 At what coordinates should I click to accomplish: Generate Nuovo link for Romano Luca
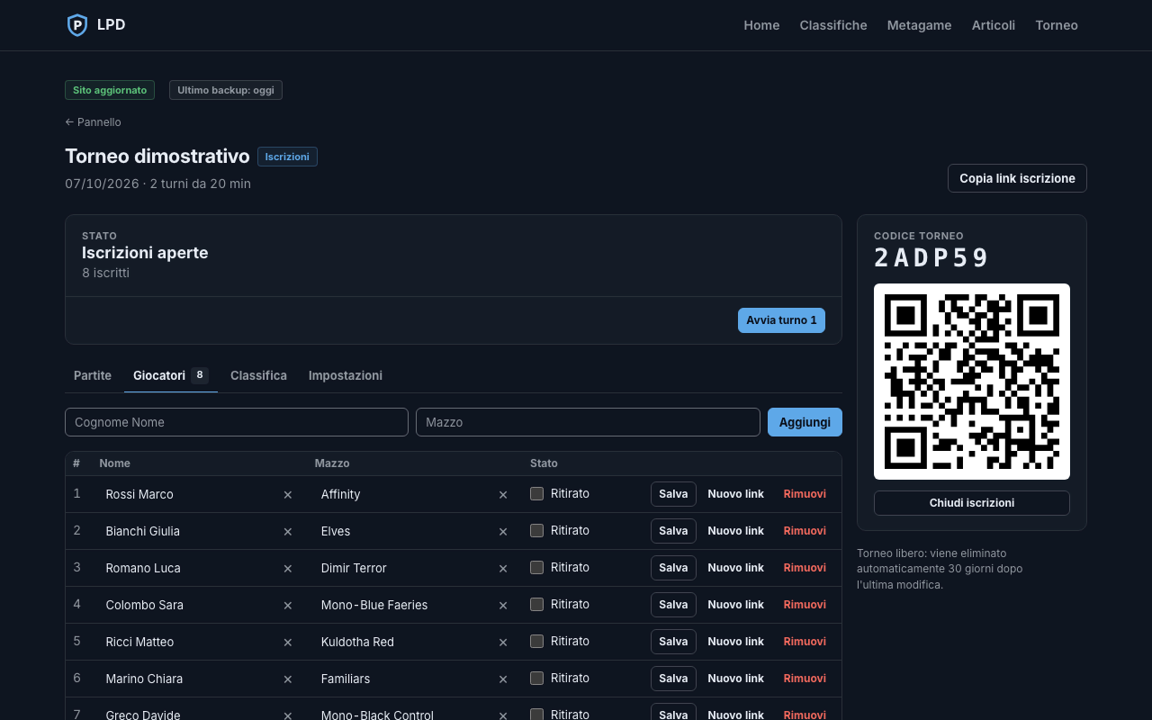[x=735, y=568]
